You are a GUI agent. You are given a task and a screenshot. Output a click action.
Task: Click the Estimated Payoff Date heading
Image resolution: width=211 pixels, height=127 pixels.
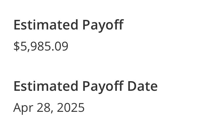point(85,86)
